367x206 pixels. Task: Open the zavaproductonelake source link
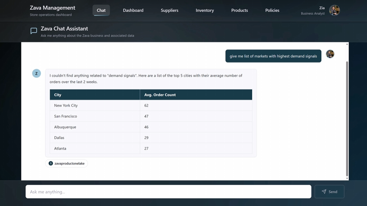pyautogui.click(x=69, y=163)
